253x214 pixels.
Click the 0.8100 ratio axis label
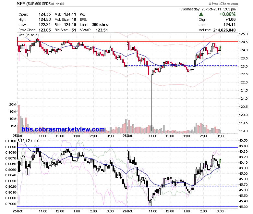point(11,141)
